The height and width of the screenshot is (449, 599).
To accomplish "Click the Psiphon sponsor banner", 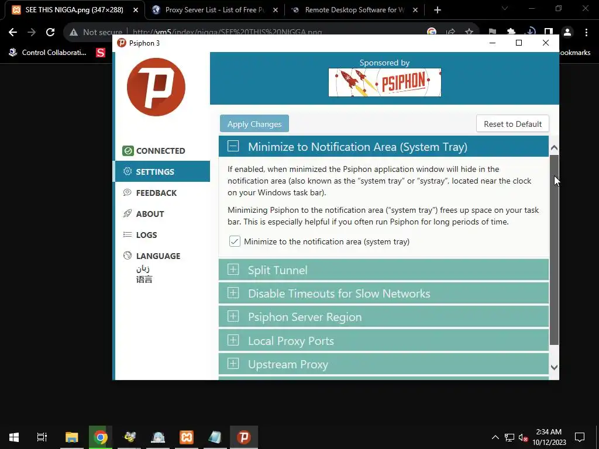I will tap(385, 82).
